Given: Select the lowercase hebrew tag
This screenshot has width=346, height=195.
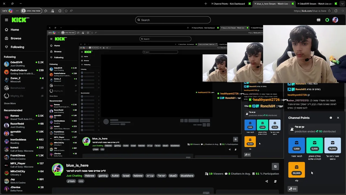Looking at the screenshot, I should [138, 176].
